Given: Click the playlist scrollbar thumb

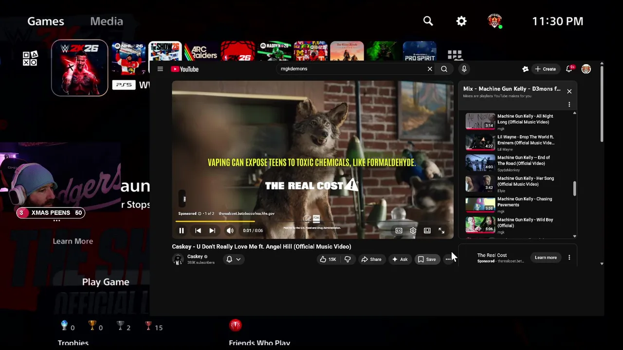Looking at the screenshot, I should tap(574, 189).
